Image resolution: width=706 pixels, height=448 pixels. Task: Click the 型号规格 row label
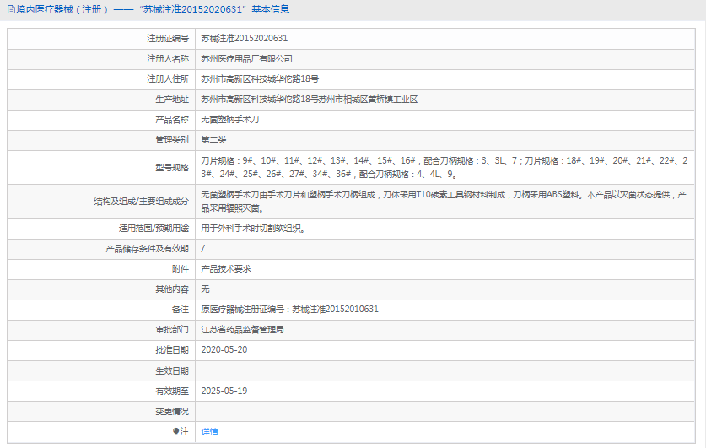(x=172, y=168)
